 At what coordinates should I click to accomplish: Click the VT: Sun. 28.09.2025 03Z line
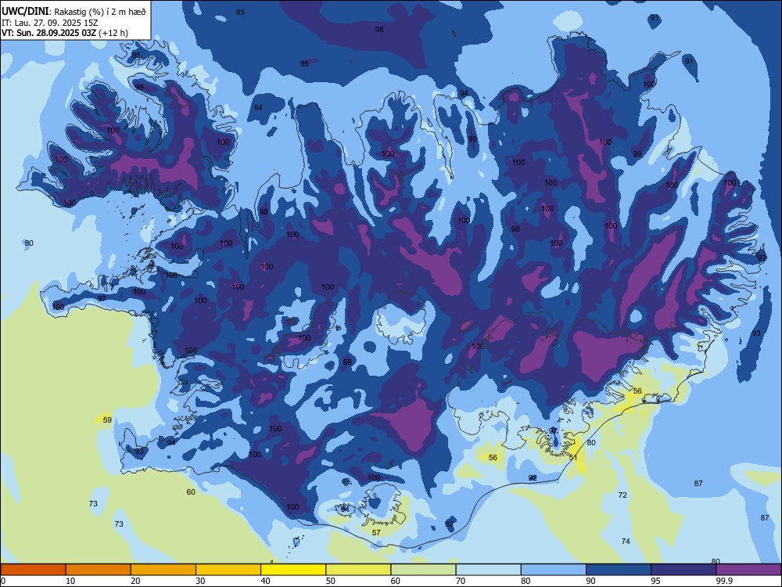pyautogui.click(x=48, y=33)
